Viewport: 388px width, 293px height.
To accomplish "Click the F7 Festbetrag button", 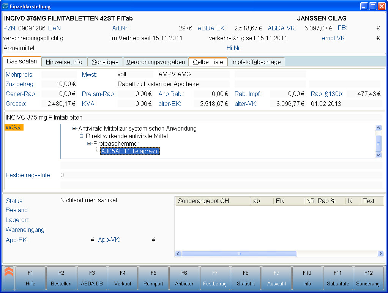I will (215, 278).
